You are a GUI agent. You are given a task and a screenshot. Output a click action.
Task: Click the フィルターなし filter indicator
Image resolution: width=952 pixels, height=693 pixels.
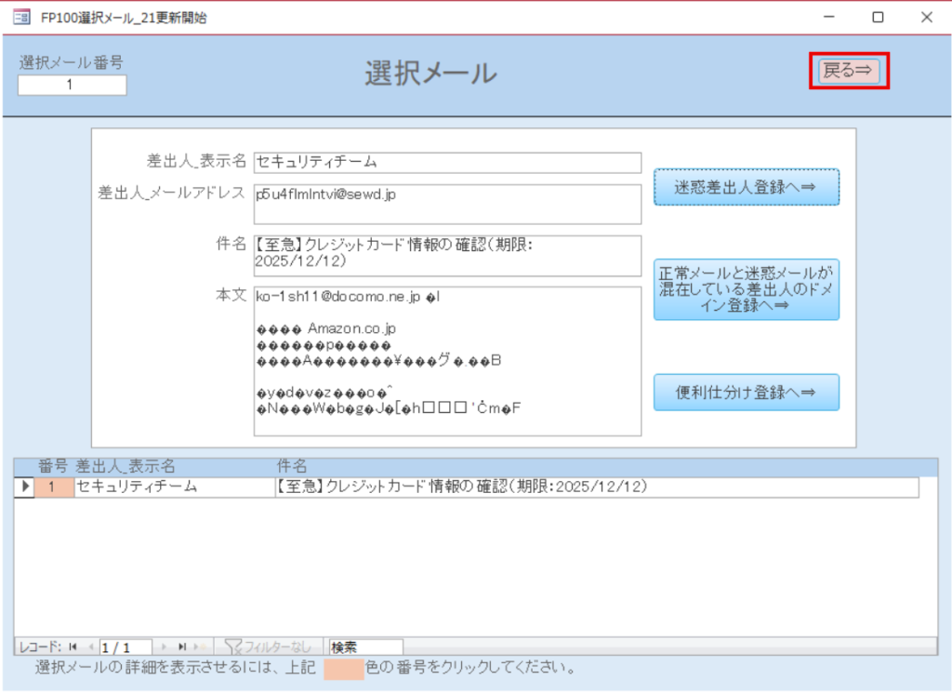(x=268, y=646)
